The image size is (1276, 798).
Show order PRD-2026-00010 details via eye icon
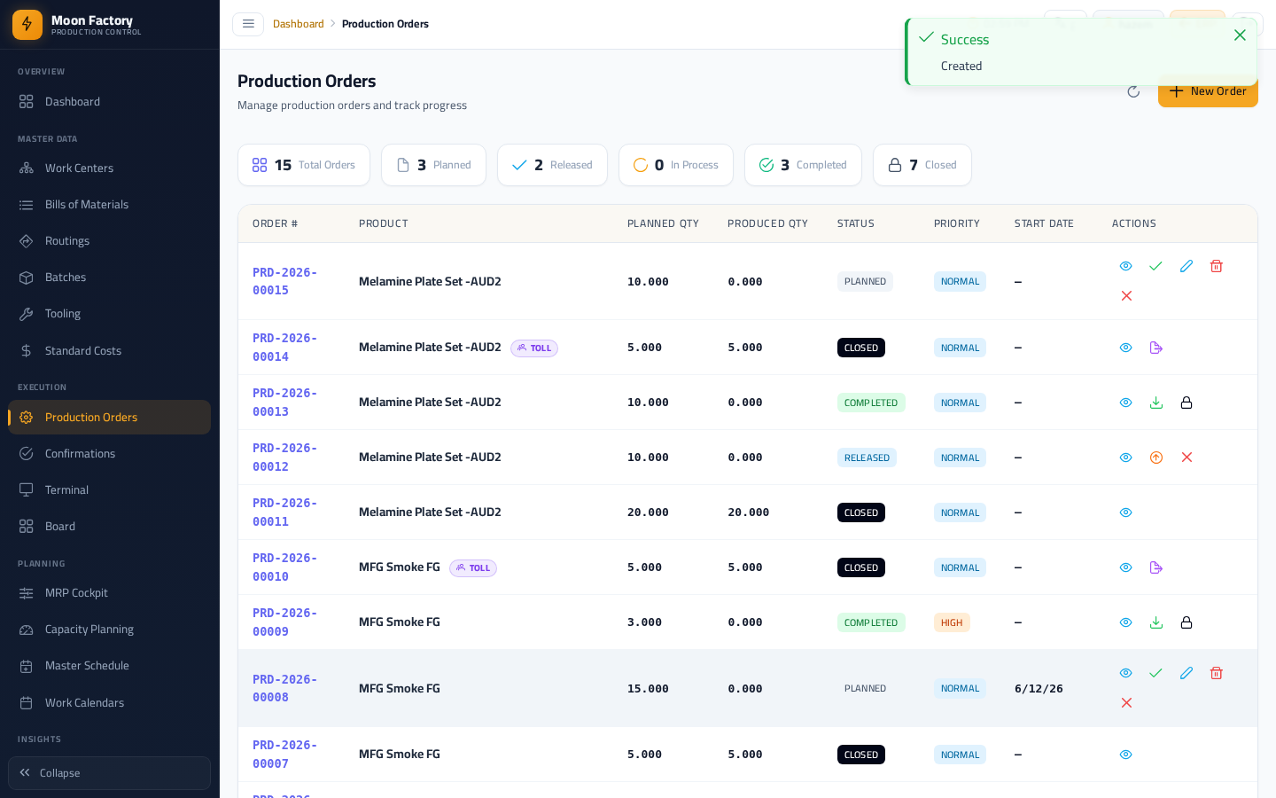tap(1125, 567)
